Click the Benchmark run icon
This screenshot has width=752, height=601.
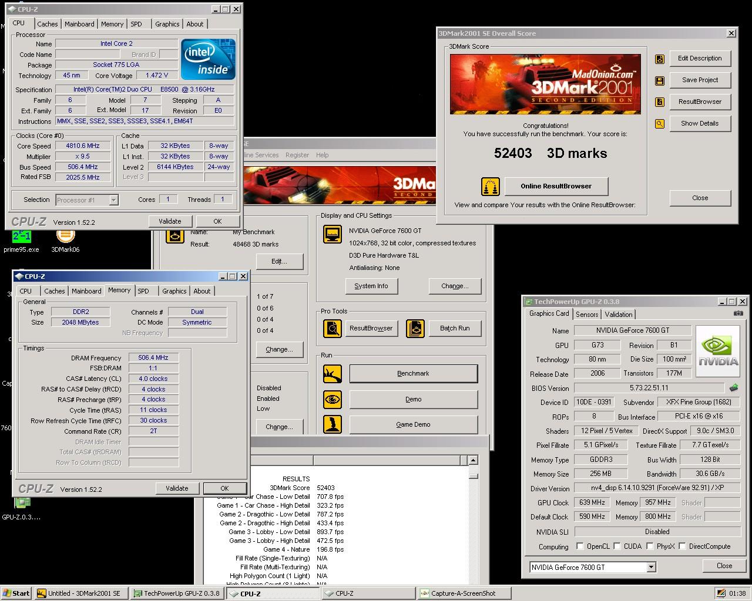click(333, 374)
